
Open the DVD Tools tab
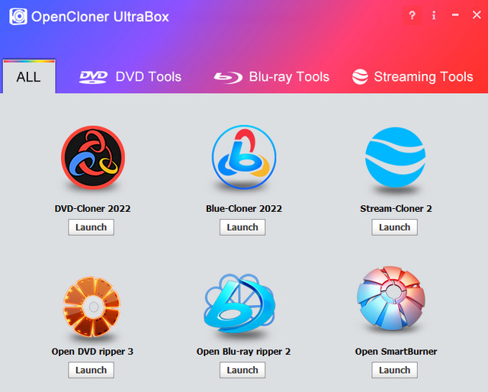pos(131,77)
